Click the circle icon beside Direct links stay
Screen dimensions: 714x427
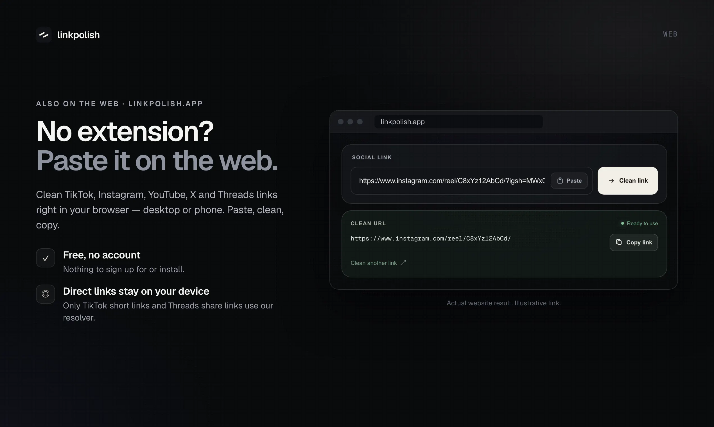(46, 294)
